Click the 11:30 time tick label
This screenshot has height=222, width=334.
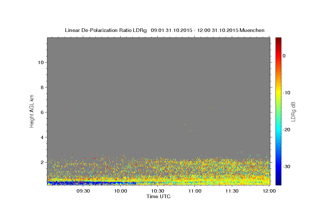point(232,191)
